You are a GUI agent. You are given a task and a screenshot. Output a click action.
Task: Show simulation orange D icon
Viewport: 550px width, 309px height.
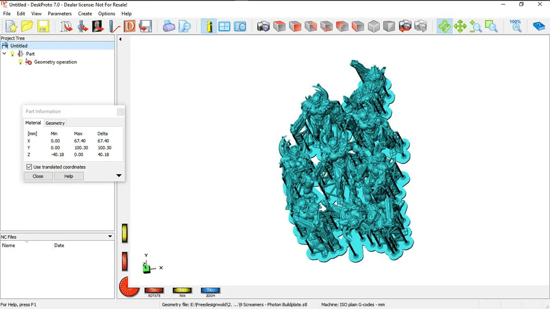click(129, 26)
